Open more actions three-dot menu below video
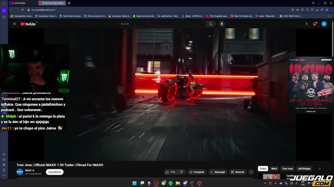This screenshot has height=187, width=334. click(251, 172)
